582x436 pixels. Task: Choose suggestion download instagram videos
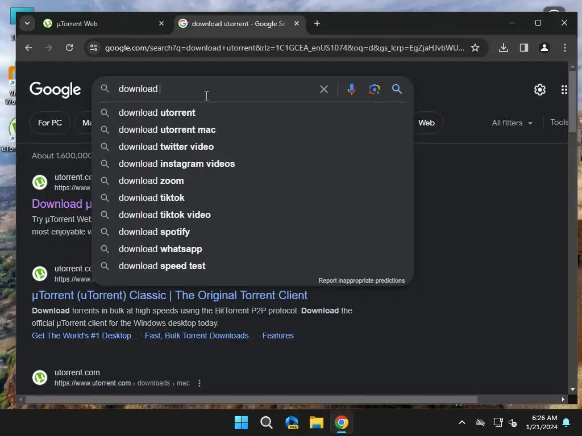[252, 164]
